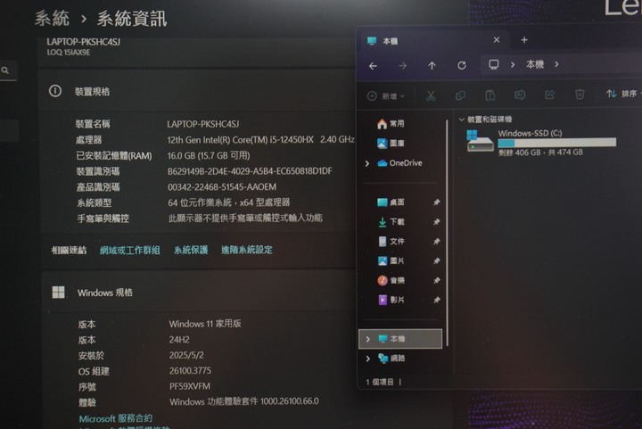This screenshot has height=429, width=642.
Task: Open 常用 Home in the sidebar
Action: (391, 124)
